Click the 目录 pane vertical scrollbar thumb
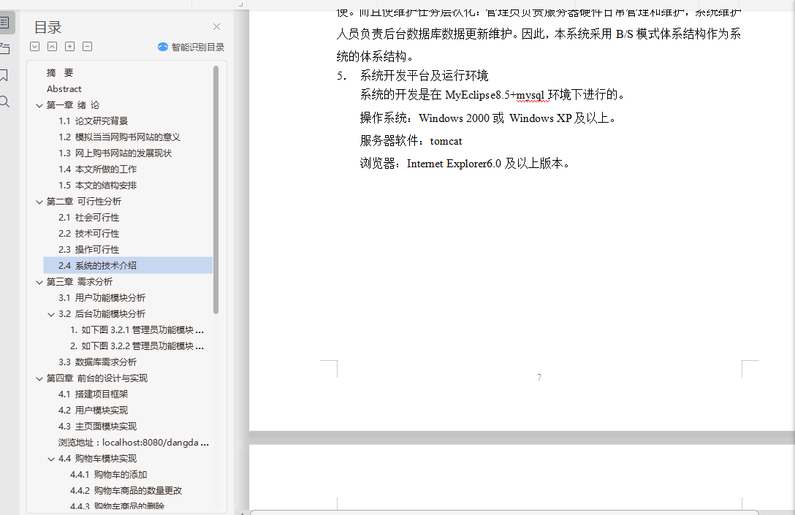795x515 pixels. coord(216,190)
